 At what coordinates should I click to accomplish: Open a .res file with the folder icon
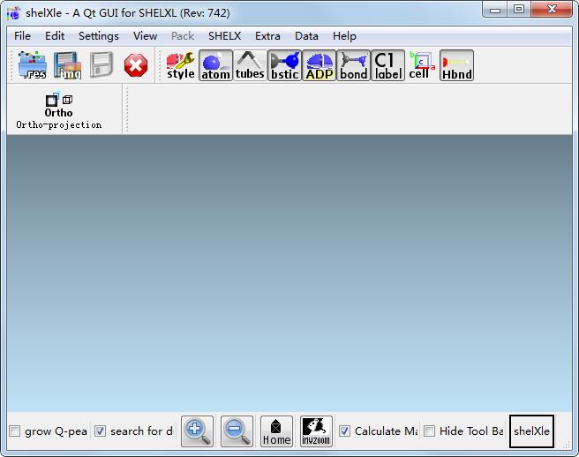click(x=33, y=65)
